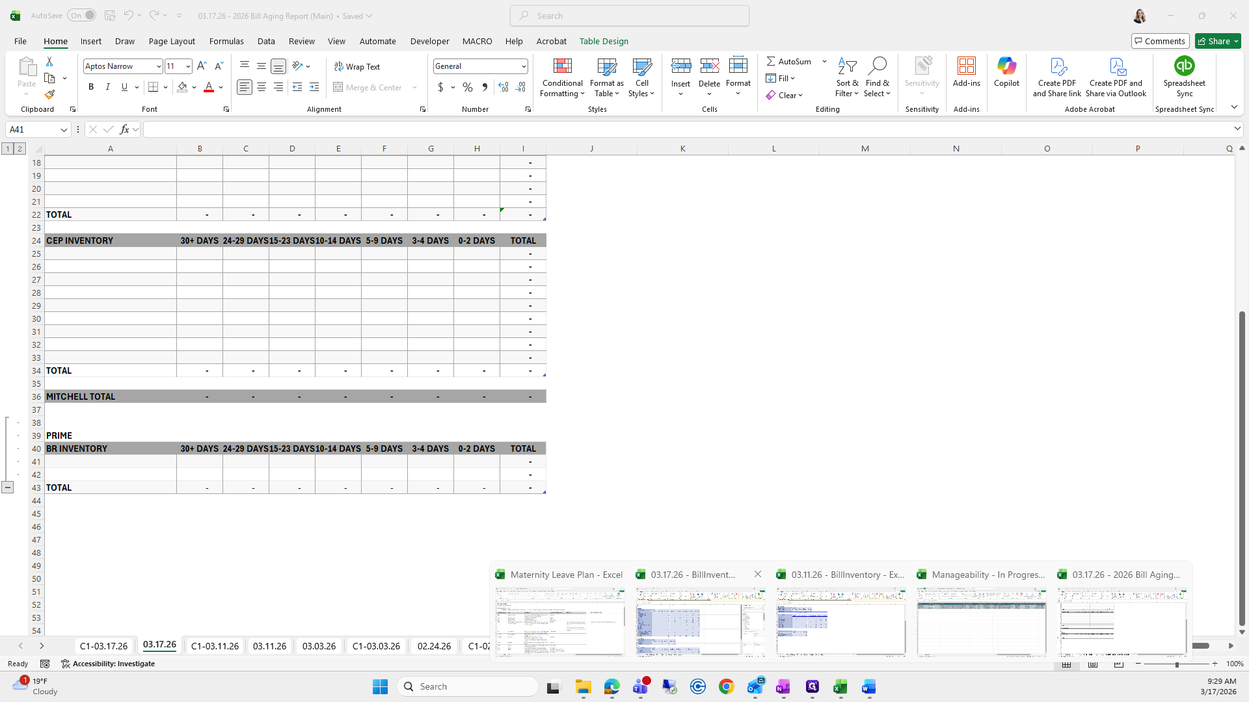Image resolution: width=1249 pixels, height=702 pixels.
Task: Click the Format Painter brush icon
Action: pyautogui.click(x=49, y=95)
